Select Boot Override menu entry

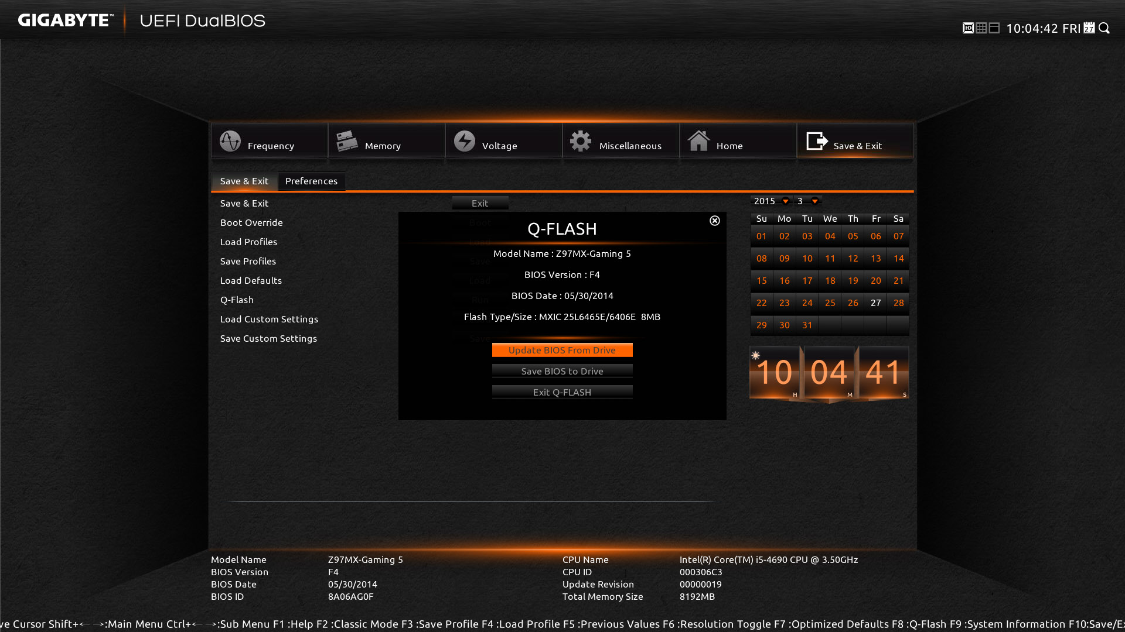[x=251, y=222]
